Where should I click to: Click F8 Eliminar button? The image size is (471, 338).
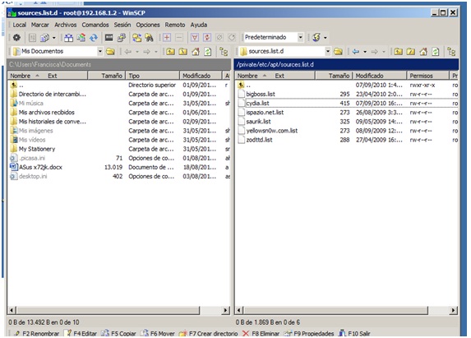click(x=261, y=334)
